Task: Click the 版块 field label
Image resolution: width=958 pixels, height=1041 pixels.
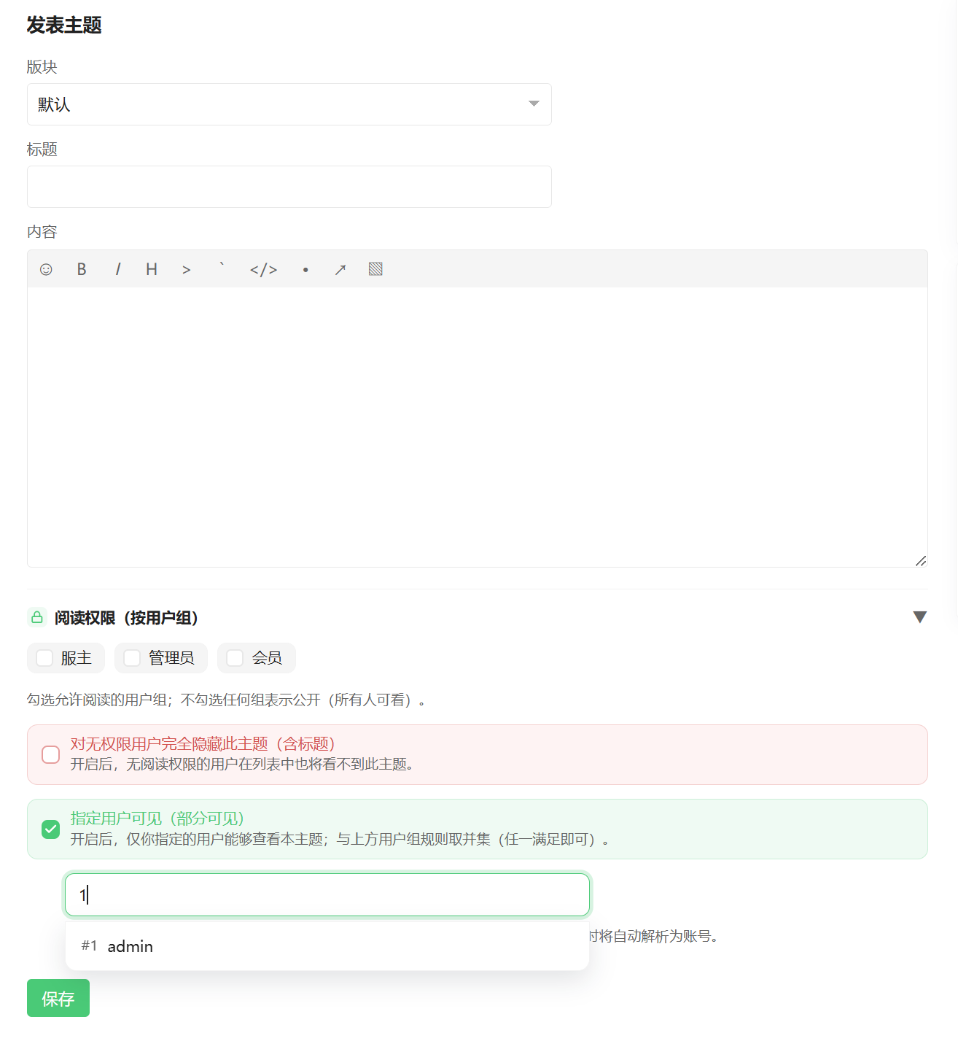Action: [42, 67]
